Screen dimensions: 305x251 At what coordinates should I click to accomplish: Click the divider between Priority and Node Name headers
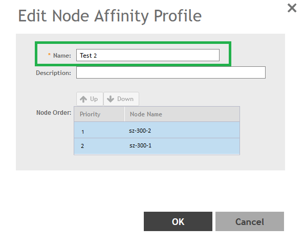tap(124, 114)
